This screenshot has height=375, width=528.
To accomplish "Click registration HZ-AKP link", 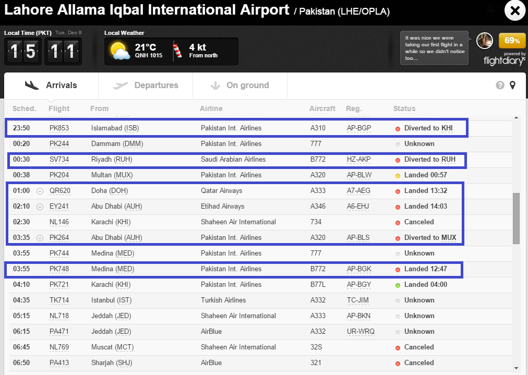I will click(x=358, y=160).
